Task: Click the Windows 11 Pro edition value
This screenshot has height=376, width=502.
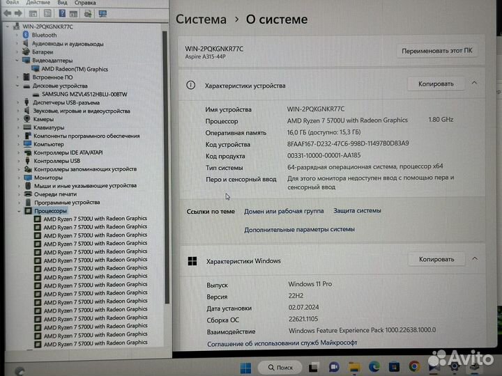Action: (x=310, y=284)
